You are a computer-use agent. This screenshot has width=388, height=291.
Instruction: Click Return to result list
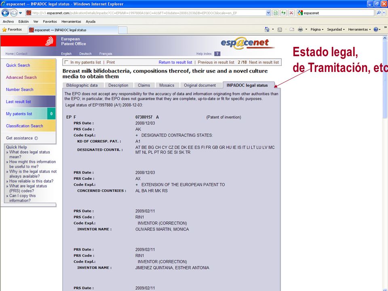coord(175,62)
